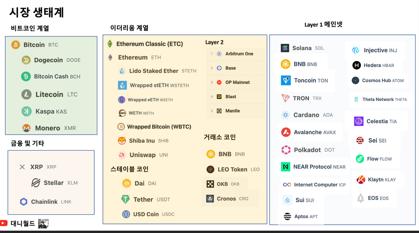Click the red Avalanche icon
The height and width of the screenshot is (233, 419).
coord(286,132)
